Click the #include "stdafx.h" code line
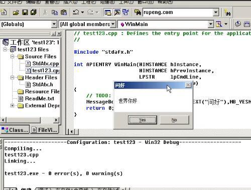 pyautogui.click(x=103, y=52)
